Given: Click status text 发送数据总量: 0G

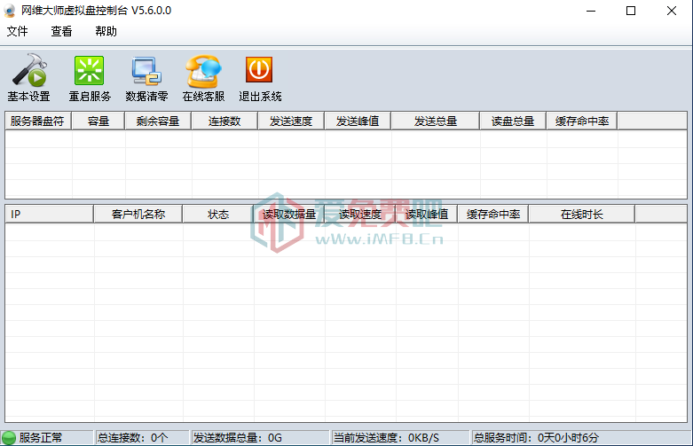Looking at the screenshot, I should click(x=237, y=438).
